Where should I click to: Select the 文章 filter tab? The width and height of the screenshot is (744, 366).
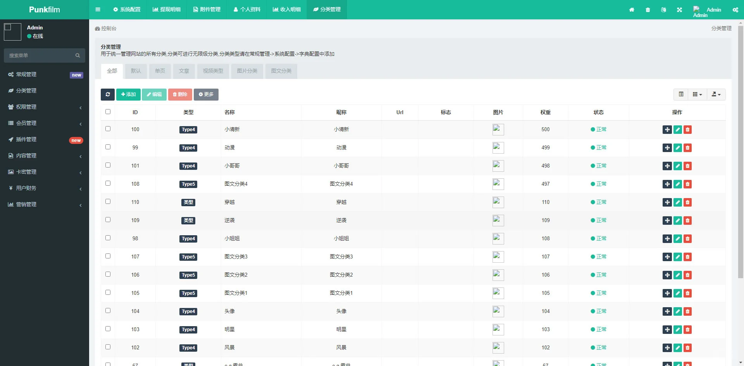(184, 71)
